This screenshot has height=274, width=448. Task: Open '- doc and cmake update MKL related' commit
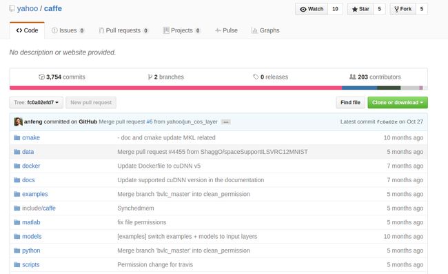pyautogui.click(x=166, y=137)
